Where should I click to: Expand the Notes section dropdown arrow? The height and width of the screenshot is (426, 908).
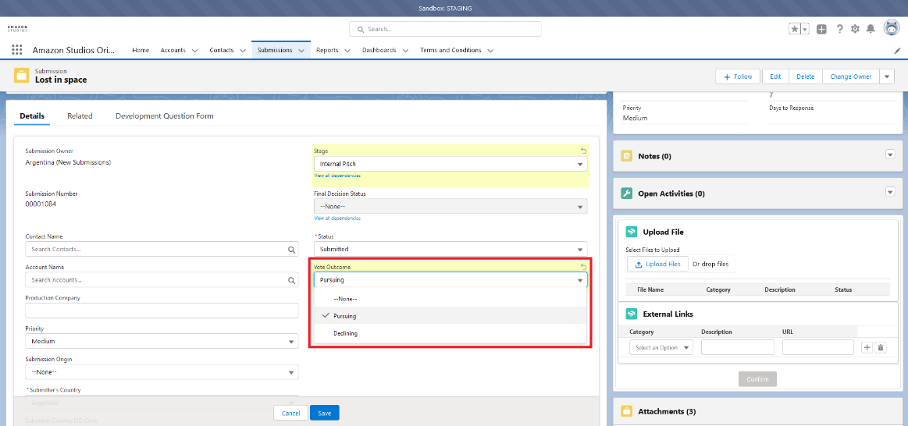click(890, 154)
